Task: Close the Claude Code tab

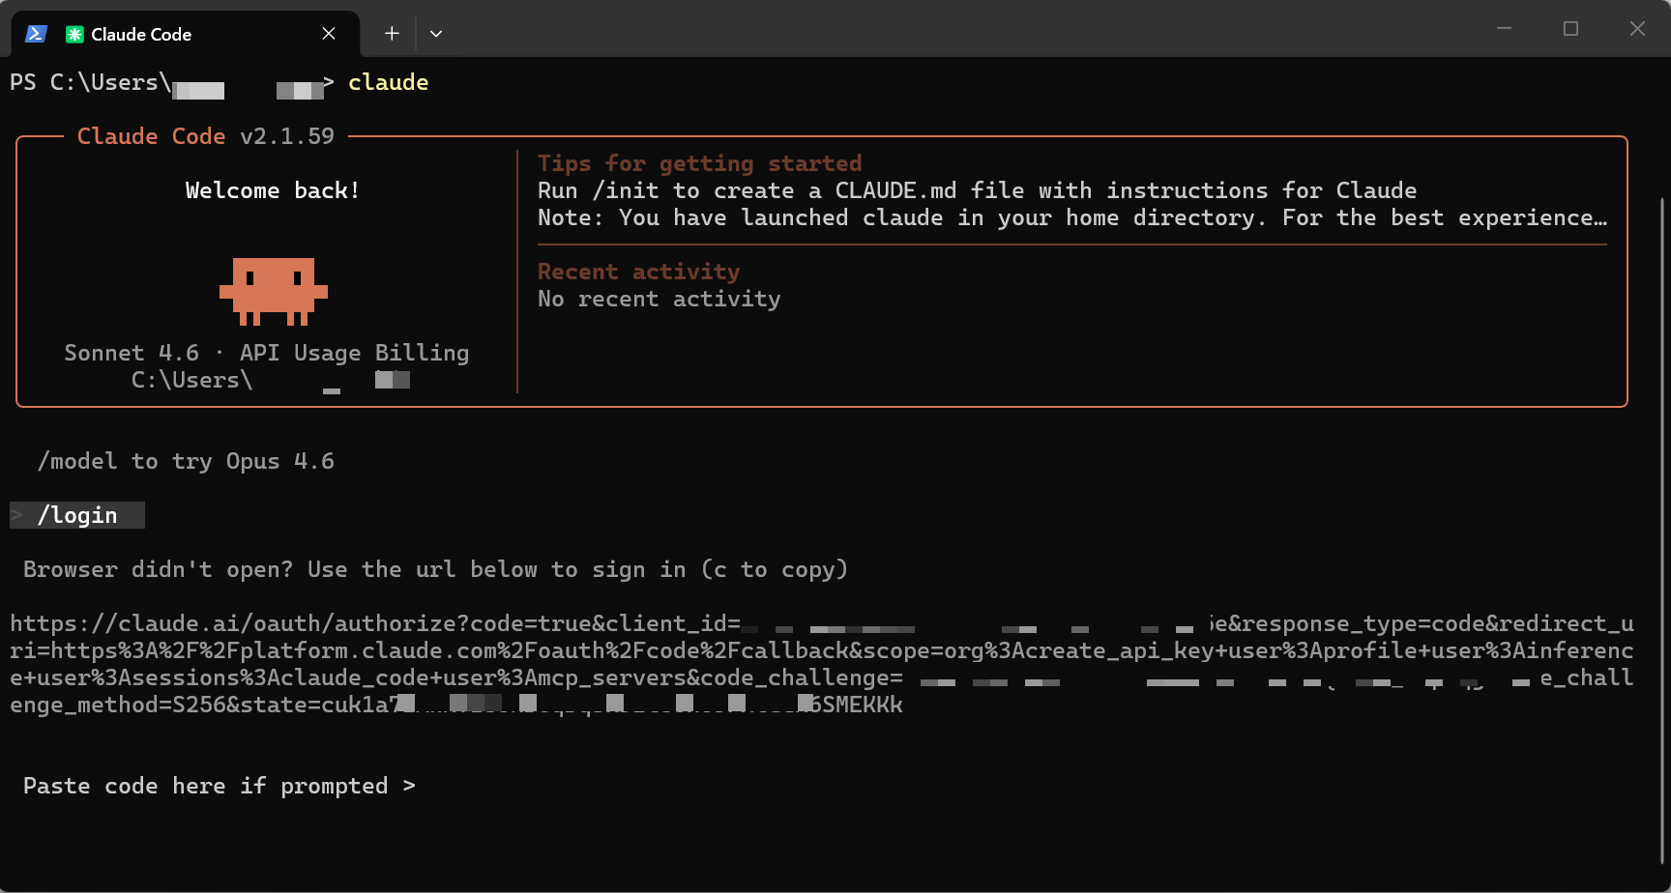Action: 329,34
